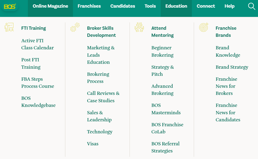Click the Franchise Brands target icon
The width and height of the screenshot is (258, 159).
click(x=204, y=27)
